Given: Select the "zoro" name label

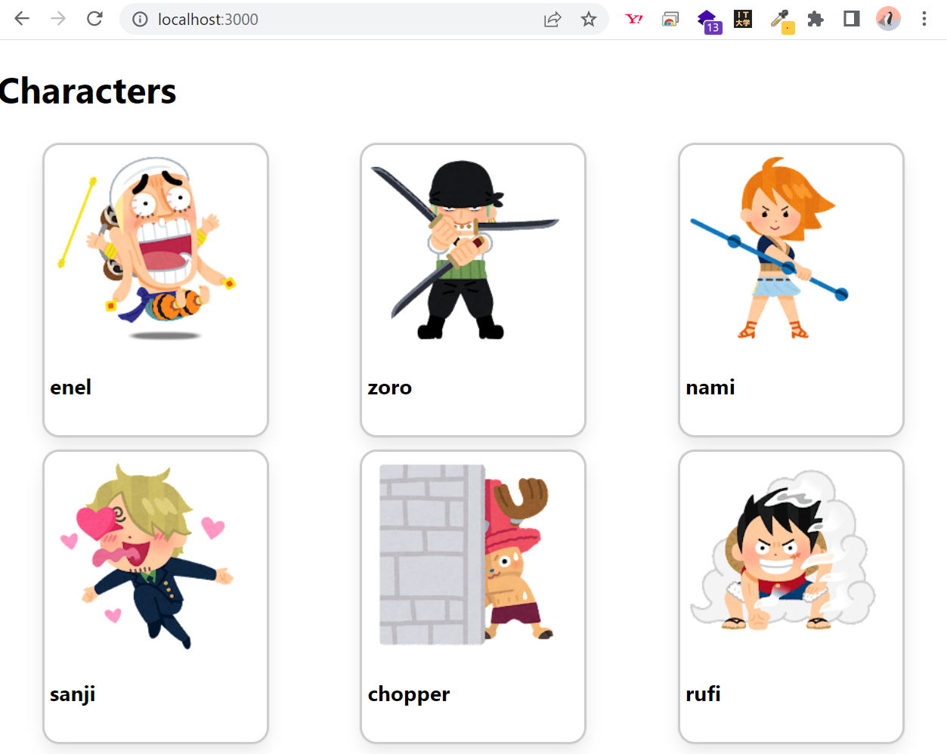Looking at the screenshot, I should pos(389,388).
